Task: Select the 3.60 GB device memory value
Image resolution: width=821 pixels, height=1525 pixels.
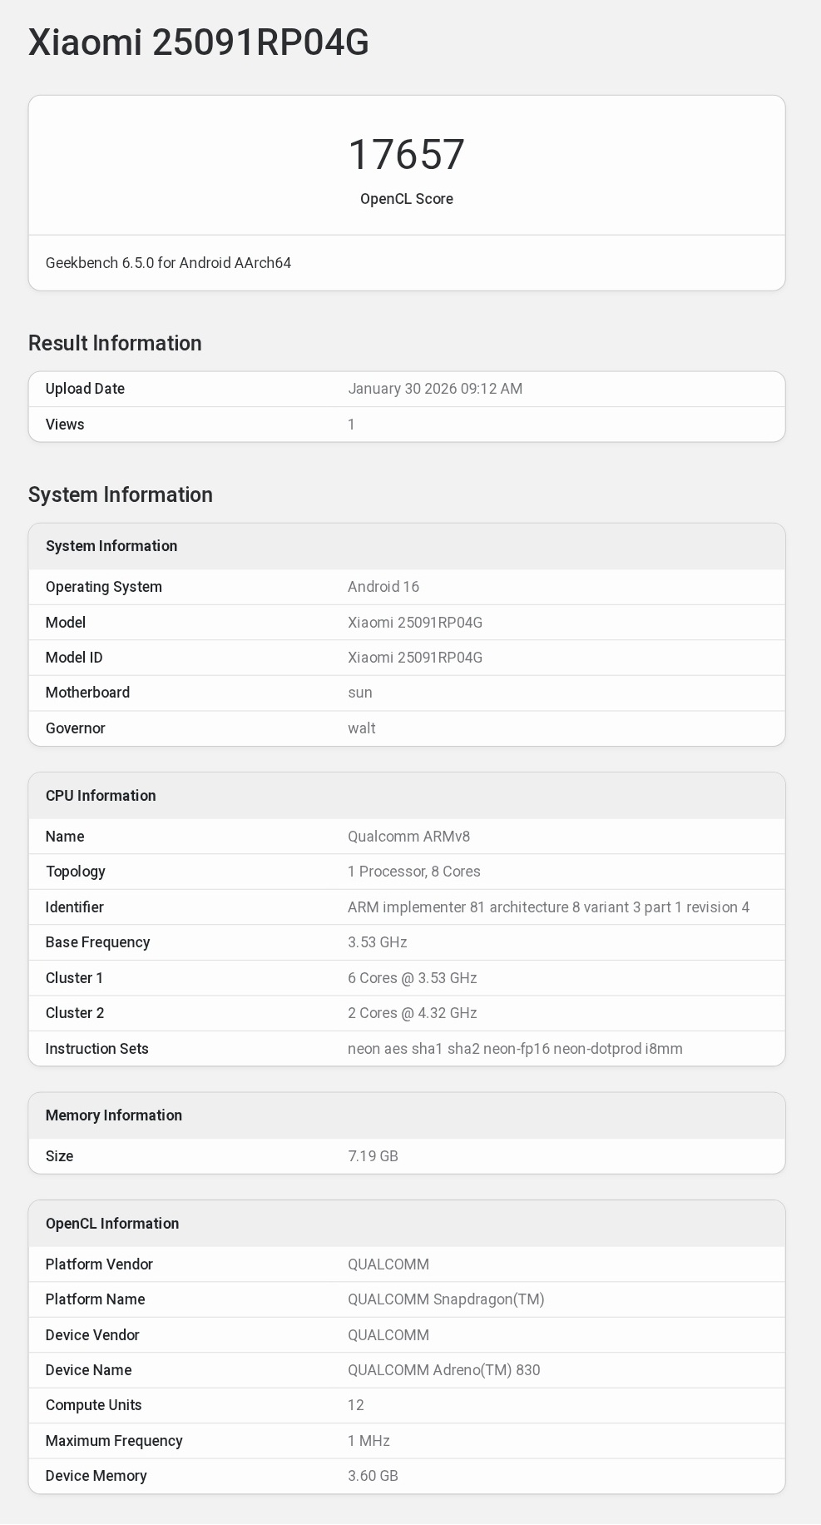Action: click(x=373, y=1476)
